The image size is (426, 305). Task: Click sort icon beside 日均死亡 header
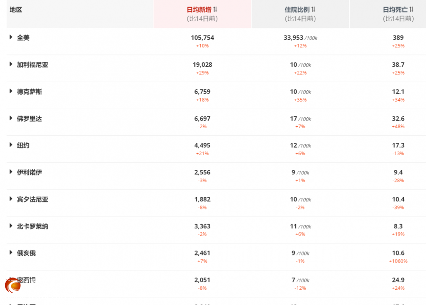tap(411, 9)
